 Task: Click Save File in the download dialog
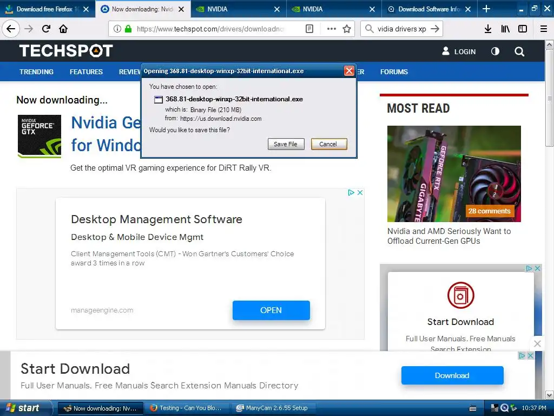coord(286,144)
